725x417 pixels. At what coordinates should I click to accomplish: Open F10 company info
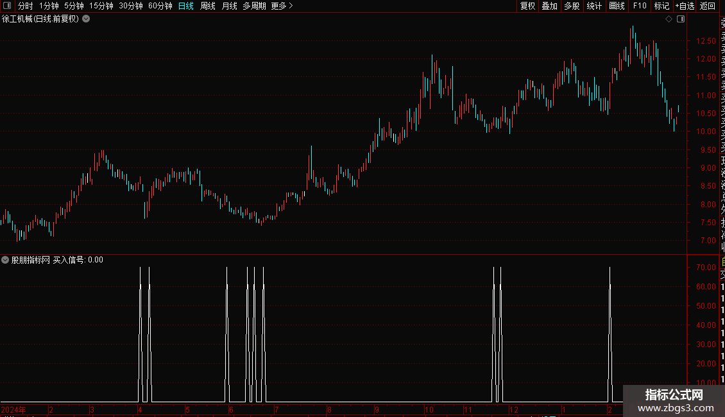(640, 6)
